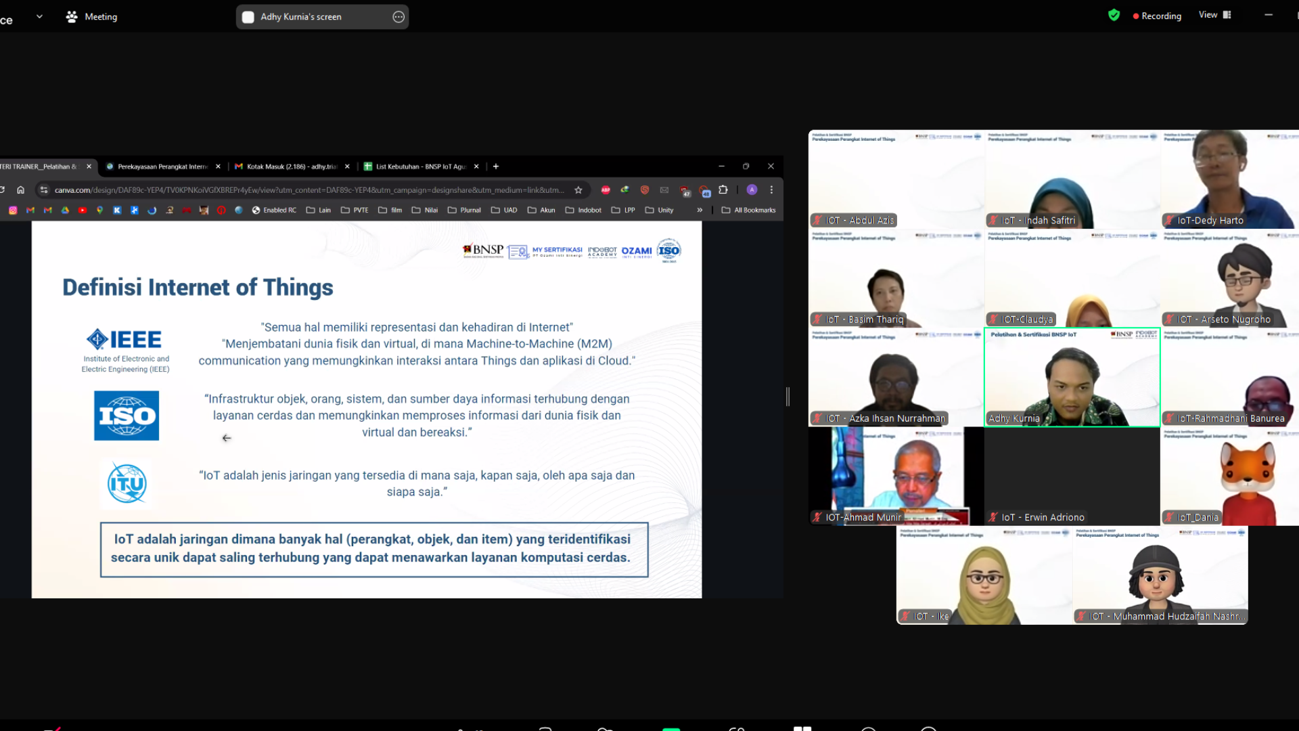Select IoT - Abdul Azis video tile

[896, 179]
